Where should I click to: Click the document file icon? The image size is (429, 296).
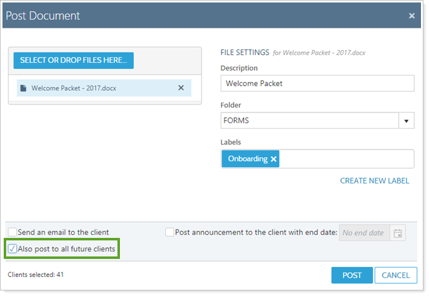23,88
